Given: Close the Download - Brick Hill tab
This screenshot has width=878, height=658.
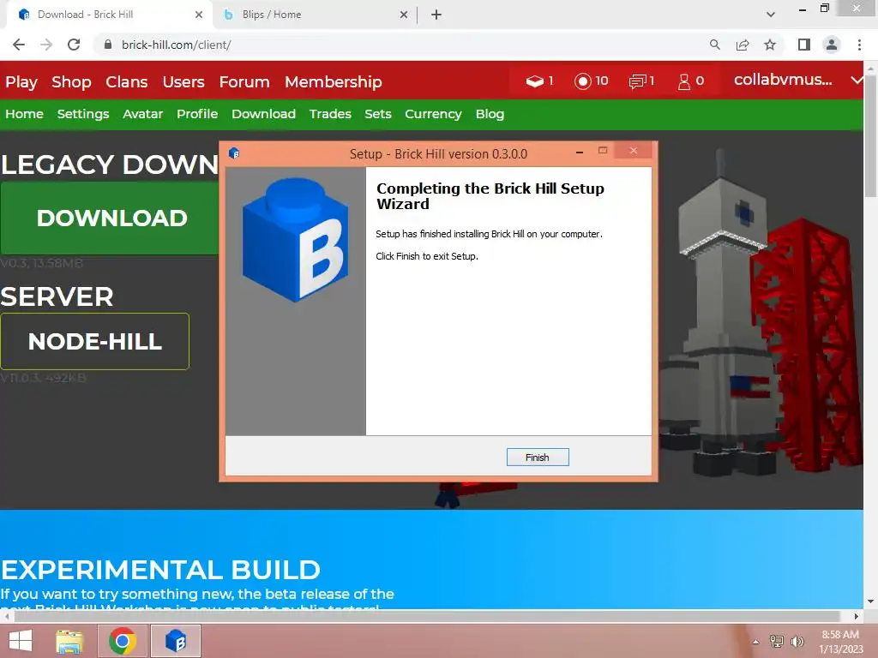Looking at the screenshot, I should [x=199, y=15].
